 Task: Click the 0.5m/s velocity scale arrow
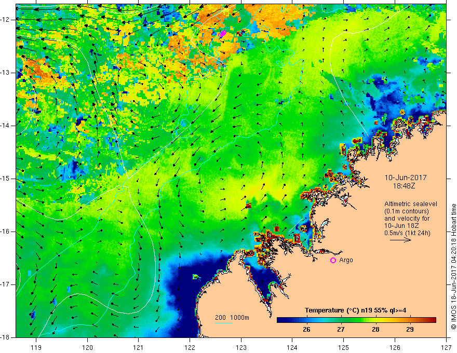point(400,240)
